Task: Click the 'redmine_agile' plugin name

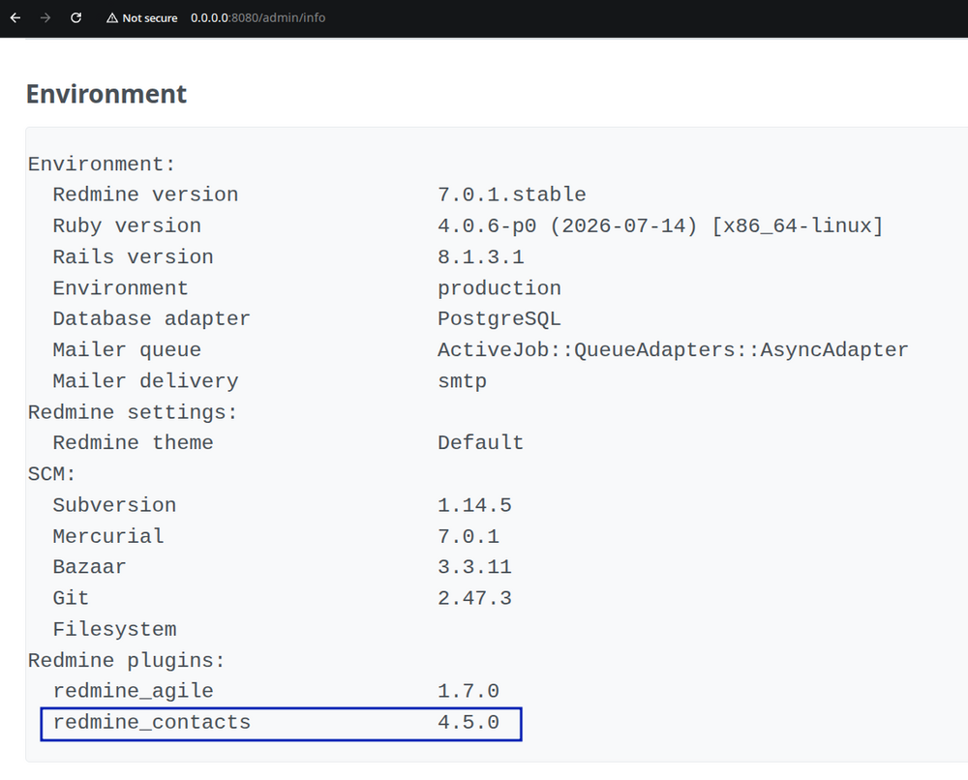Action: tap(133, 691)
